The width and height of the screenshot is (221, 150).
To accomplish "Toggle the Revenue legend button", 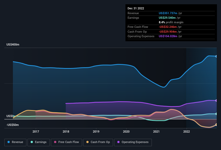I will (x=15, y=142).
